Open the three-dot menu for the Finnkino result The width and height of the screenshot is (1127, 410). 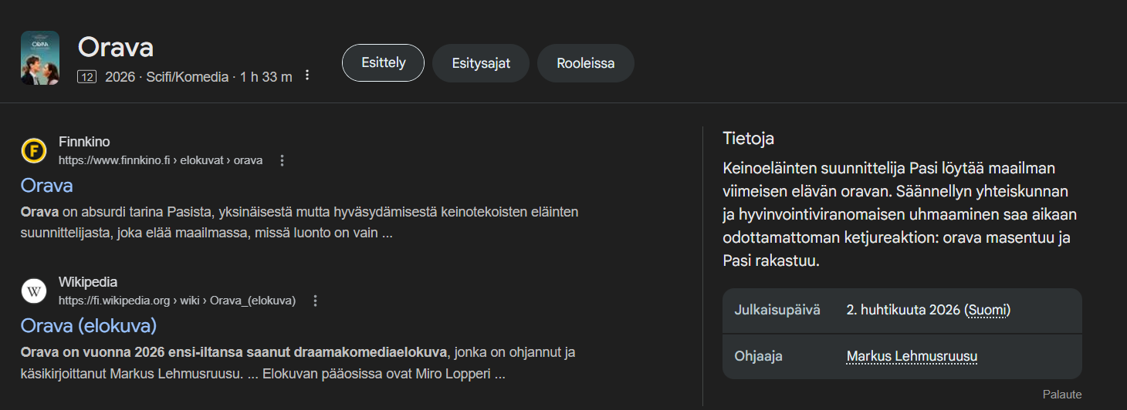pyautogui.click(x=282, y=160)
